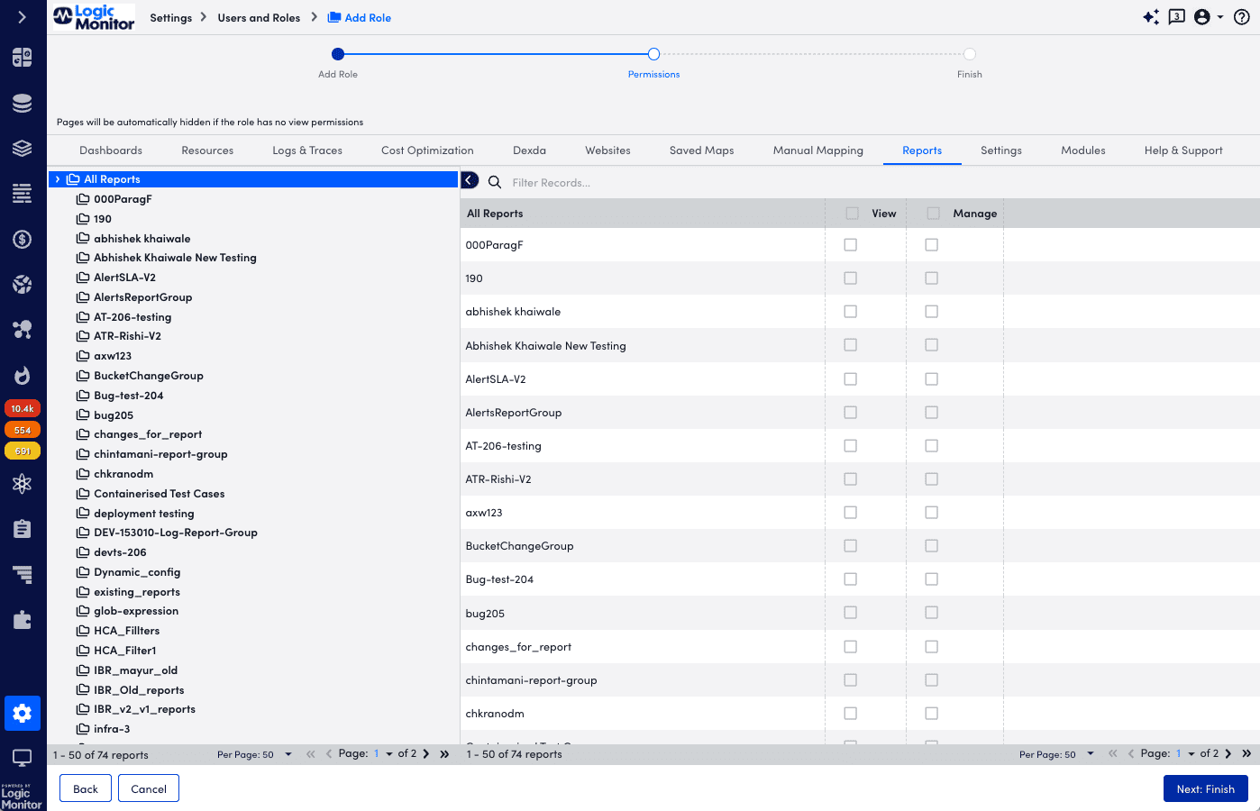Open the AI assistant sparkles icon
The image size is (1260, 811).
[1151, 16]
